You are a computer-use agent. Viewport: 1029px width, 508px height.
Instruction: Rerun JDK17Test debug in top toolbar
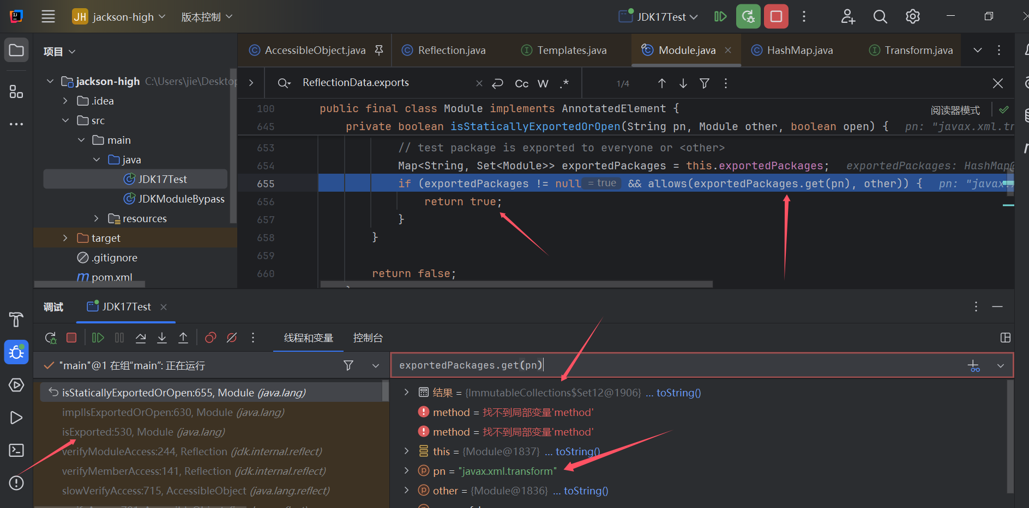coord(748,16)
